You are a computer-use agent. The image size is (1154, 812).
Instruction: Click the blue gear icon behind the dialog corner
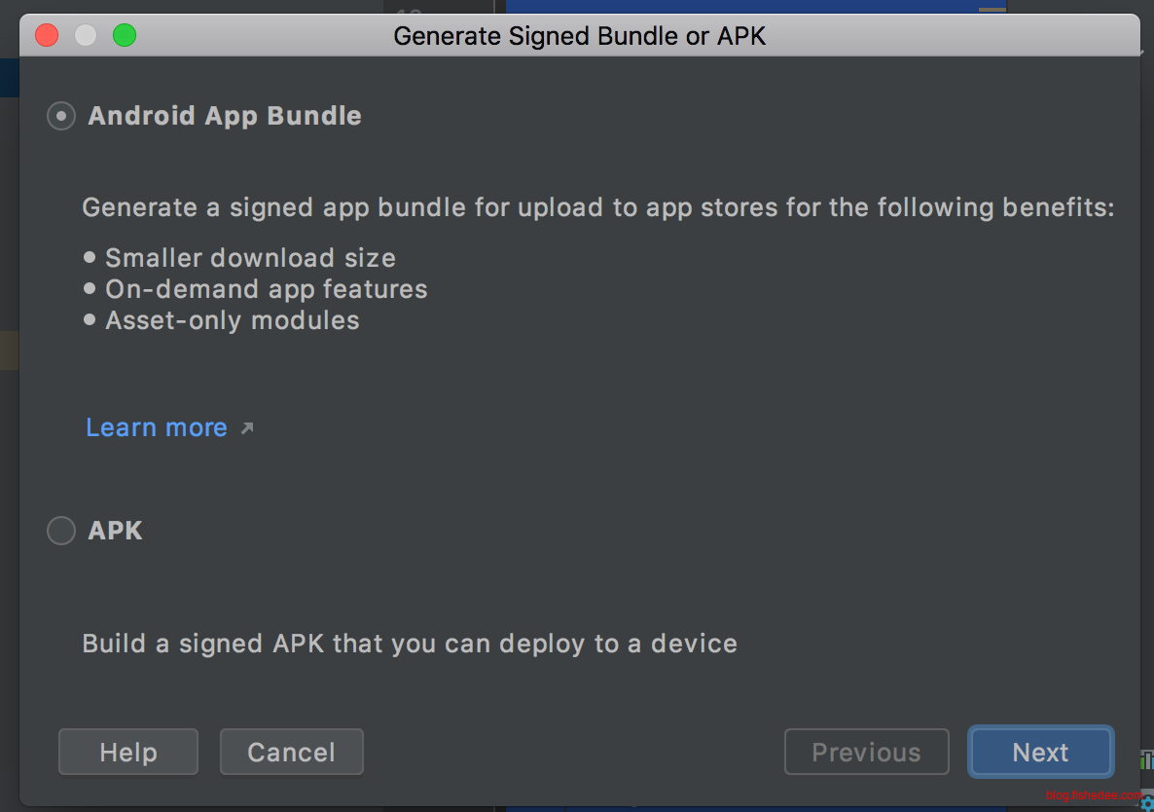point(1146,803)
